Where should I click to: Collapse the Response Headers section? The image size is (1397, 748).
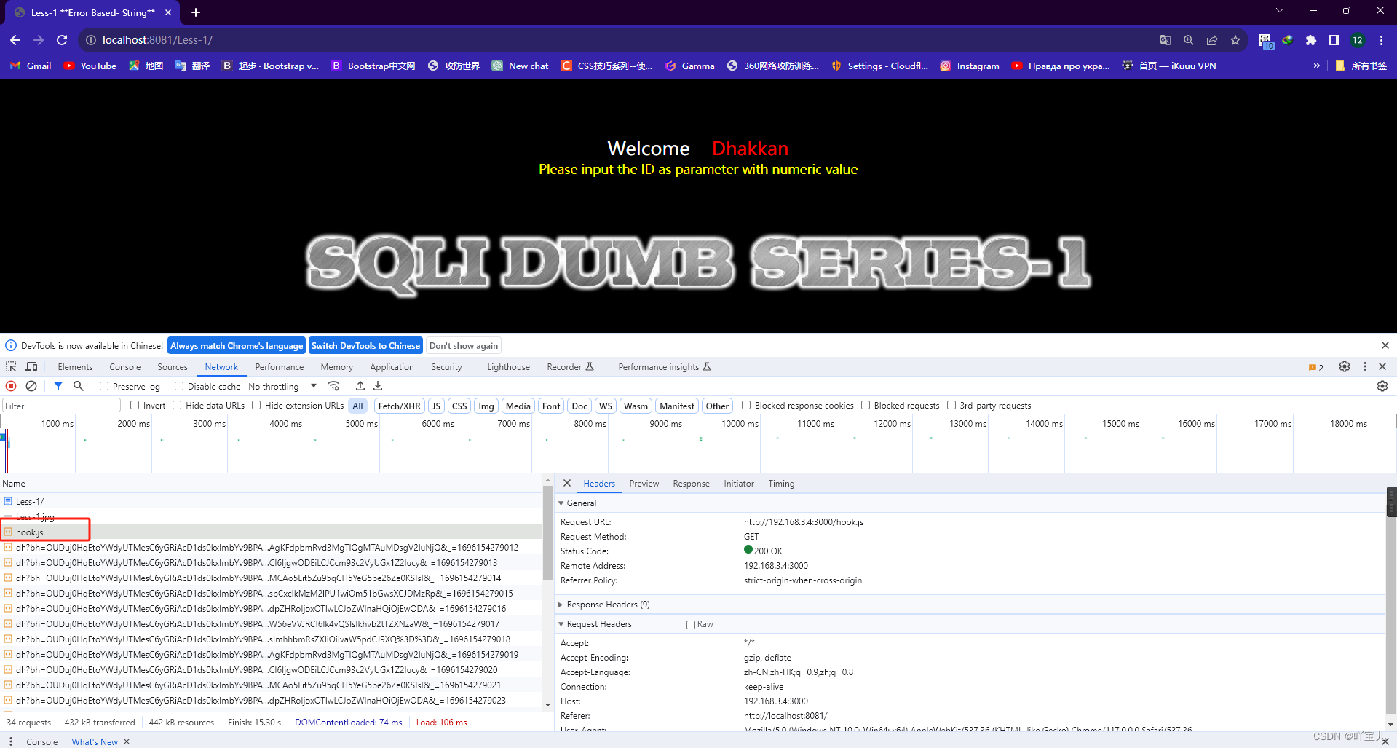click(561, 605)
